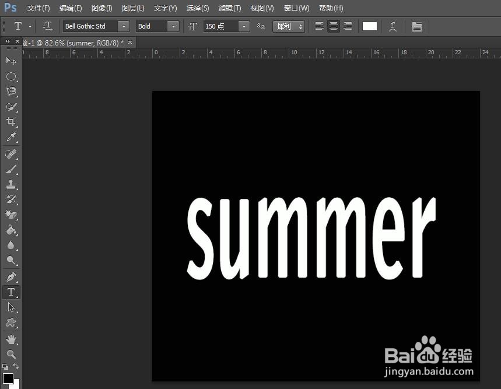Select the Eraser tool
This screenshot has height=389, width=501.
(11, 215)
